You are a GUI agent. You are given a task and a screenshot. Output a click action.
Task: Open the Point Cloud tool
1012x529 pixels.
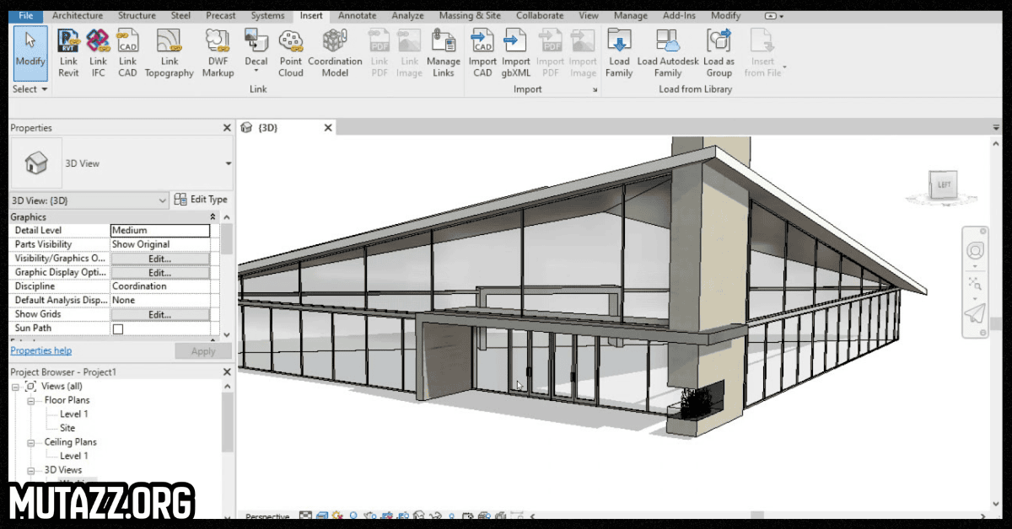tap(291, 40)
